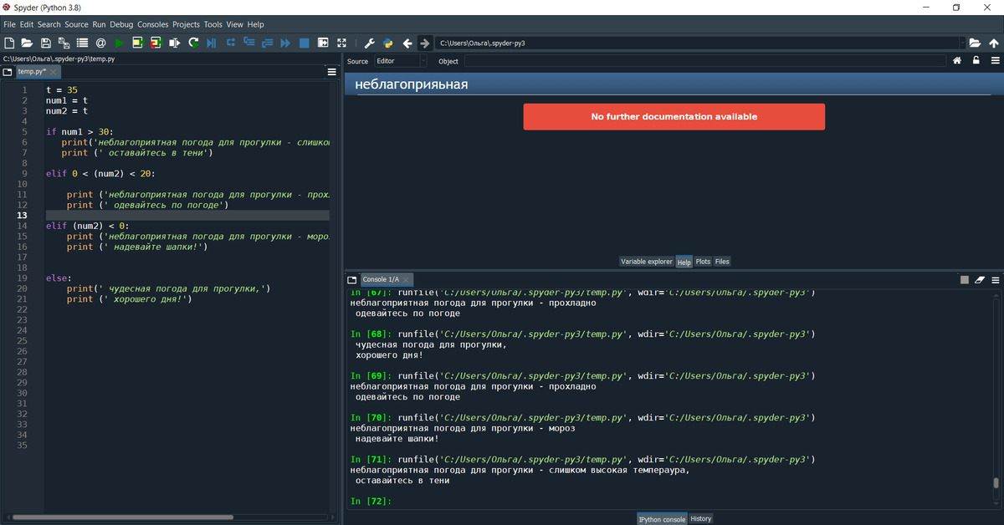The width and height of the screenshot is (1004, 525).
Task: Go to Help home page icon
Action: tap(957, 61)
